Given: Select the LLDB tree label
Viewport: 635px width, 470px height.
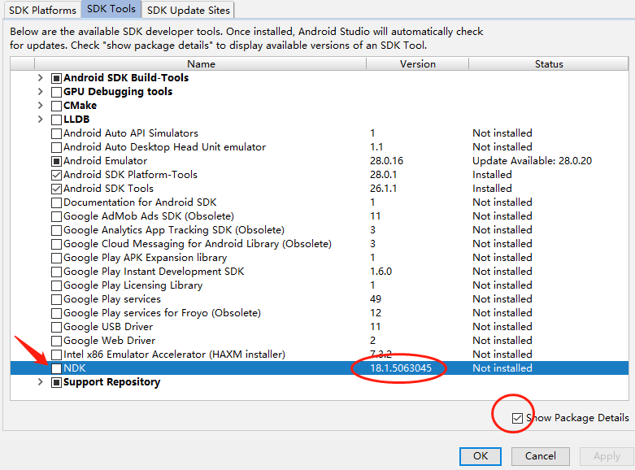Looking at the screenshot, I should click(76, 119).
